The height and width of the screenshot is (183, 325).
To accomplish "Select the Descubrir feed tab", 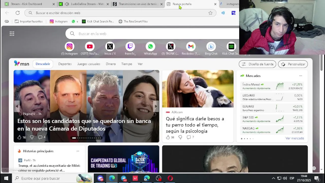I will pos(43,64).
